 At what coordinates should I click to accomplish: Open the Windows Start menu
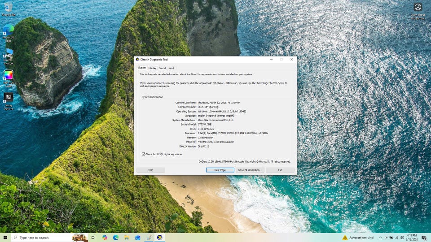pos(5,238)
